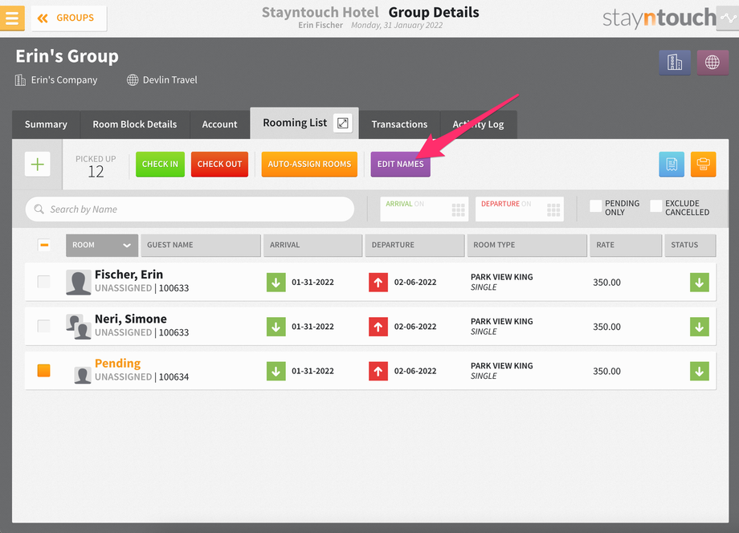Sort by Rate column header

click(626, 246)
